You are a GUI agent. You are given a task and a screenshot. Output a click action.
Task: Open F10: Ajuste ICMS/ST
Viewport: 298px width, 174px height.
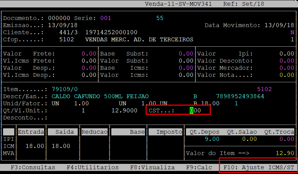coord(259,167)
